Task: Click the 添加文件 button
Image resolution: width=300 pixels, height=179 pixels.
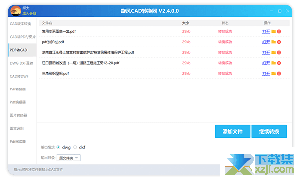Action: click(232, 131)
